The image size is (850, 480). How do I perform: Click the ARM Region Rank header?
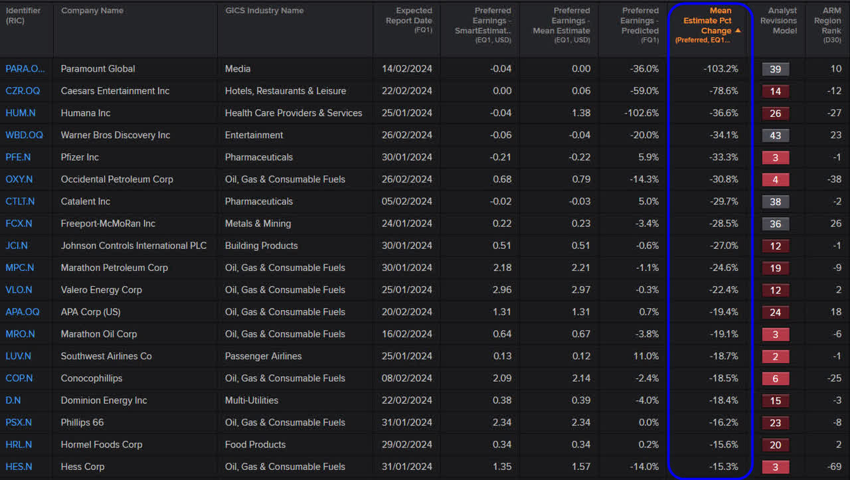pyautogui.click(x=827, y=25)
